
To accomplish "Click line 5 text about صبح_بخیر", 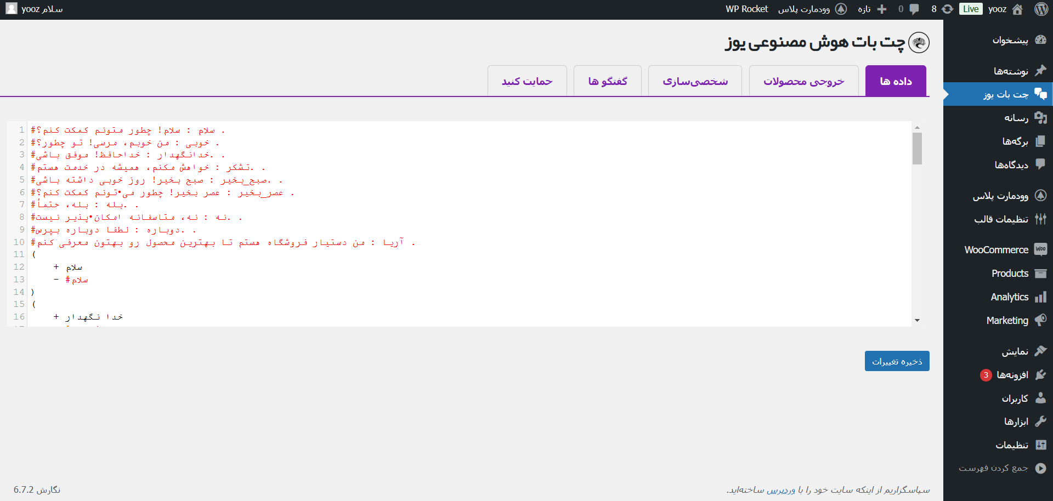I will pos(157,180).
